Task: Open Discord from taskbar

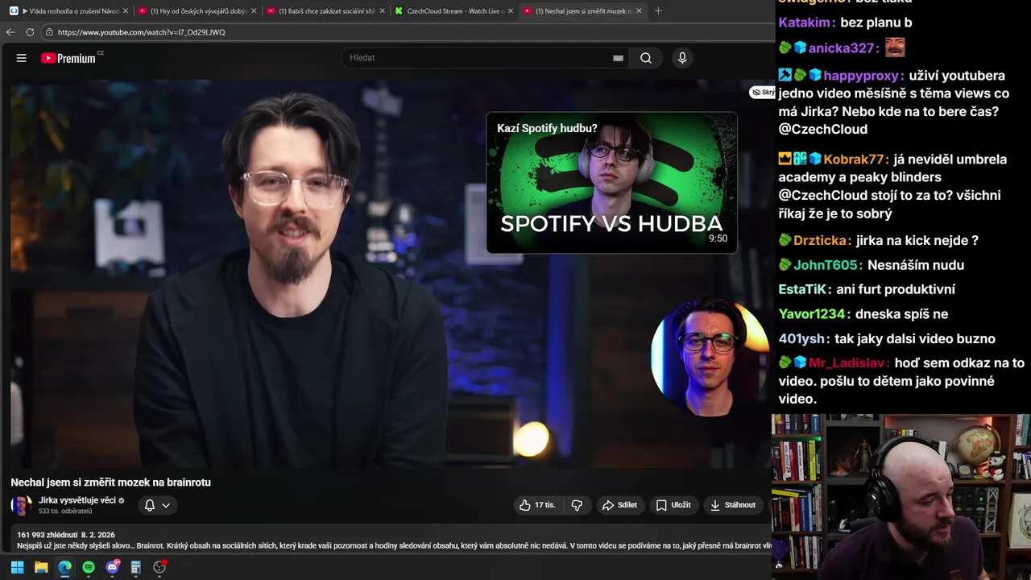Action: (112, 567)
